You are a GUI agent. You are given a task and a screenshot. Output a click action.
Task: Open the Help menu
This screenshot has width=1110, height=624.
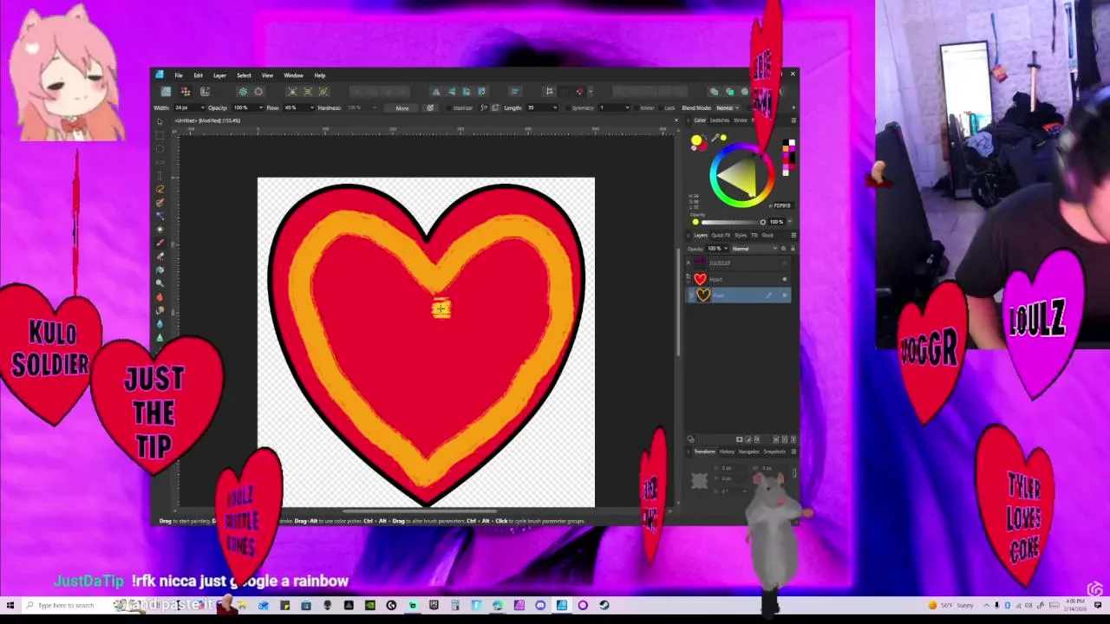click(320, 75)
